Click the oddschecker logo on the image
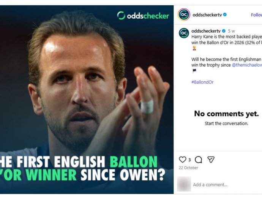Viewport: 262px width, 209px height. (x=143, y=16)
